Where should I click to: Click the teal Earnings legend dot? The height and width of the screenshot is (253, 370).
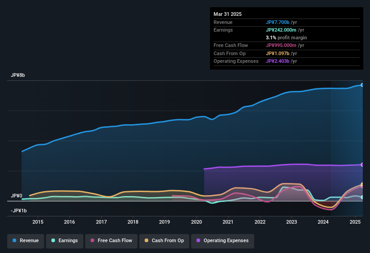point(53,240)
